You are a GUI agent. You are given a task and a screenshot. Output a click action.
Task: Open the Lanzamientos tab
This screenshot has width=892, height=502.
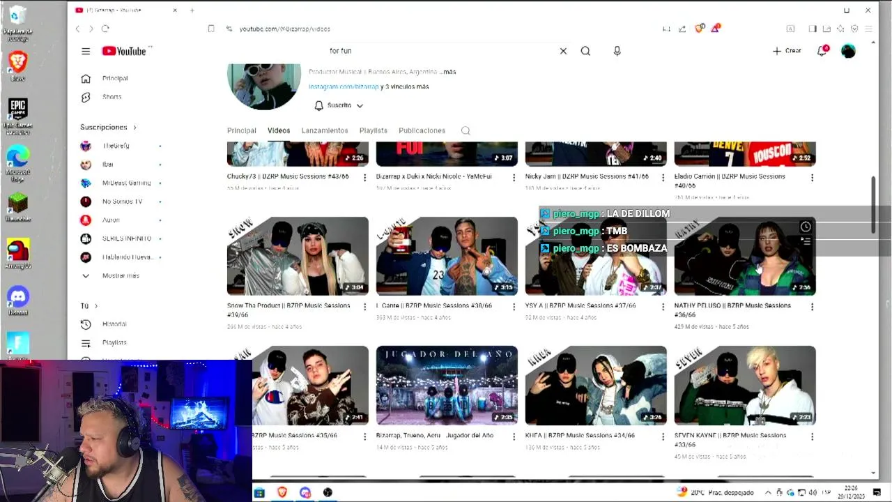[325, 130]
